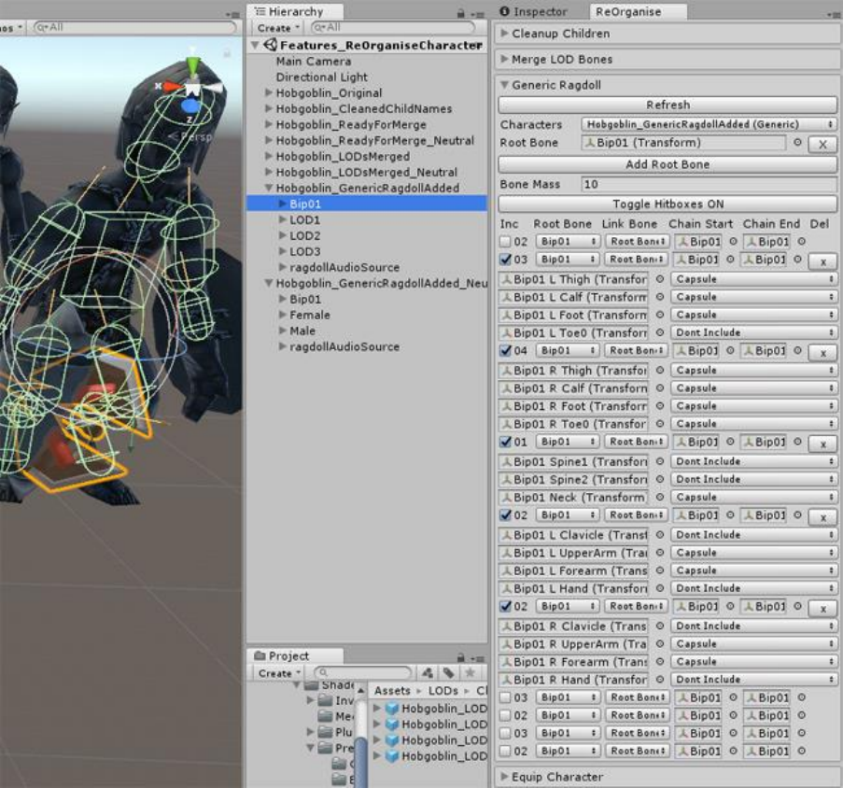Click the Unity scene icon beside Features_ReOrganiseCharacter
The image size is (843, 788).
click(x=271, y=45)
